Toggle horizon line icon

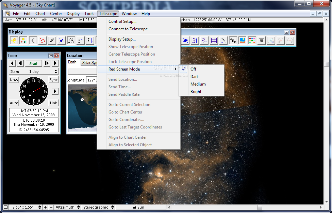(x=223, y=40)
